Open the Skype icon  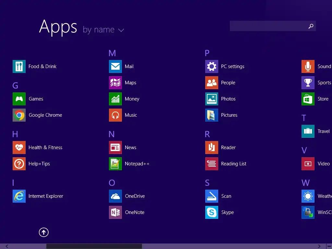pyautogui.click(x=211, y=212)
